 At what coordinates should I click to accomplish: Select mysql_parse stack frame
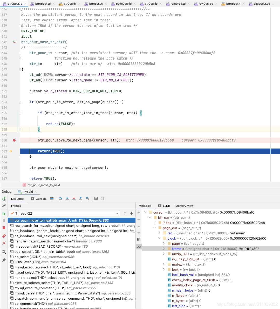(x=72, y=293)
